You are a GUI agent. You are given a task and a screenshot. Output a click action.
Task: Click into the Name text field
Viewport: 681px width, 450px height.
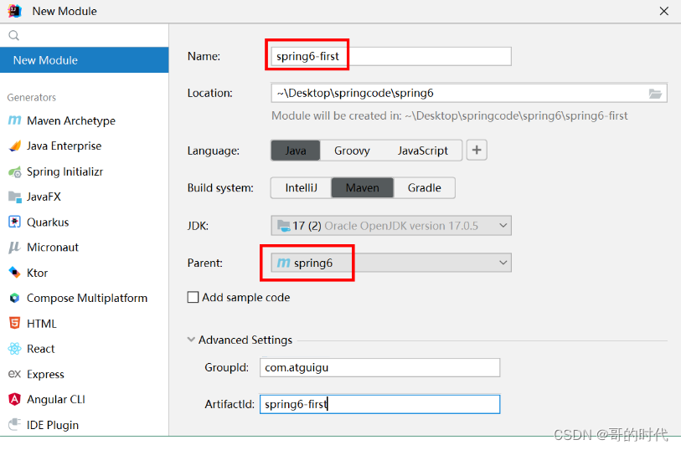click(391, 56)
